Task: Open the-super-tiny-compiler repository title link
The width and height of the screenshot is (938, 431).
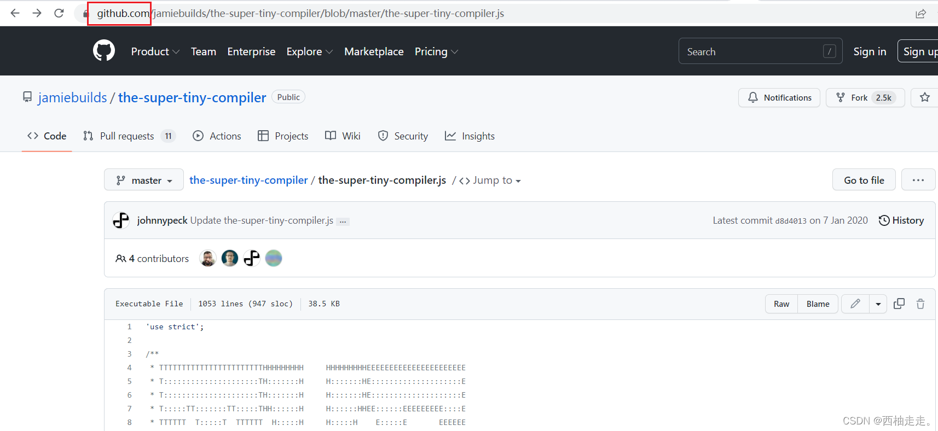Action: coord(192,97)
